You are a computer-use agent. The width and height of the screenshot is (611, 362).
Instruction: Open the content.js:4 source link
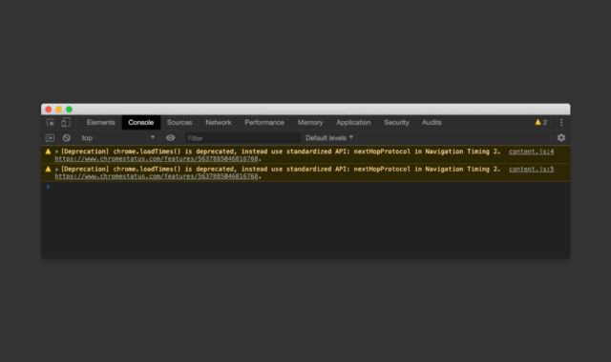(x=531, y=151)
